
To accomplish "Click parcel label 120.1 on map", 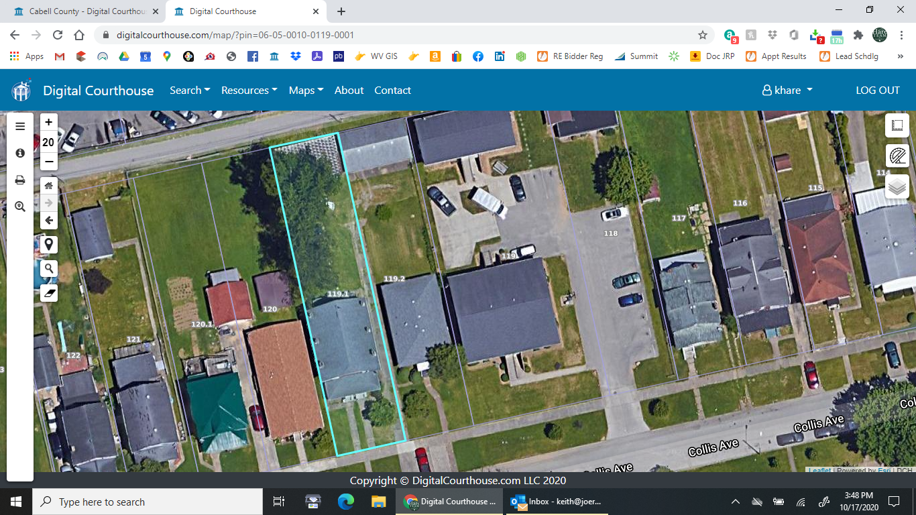I will pyautogui.click(x=202, y=324).
